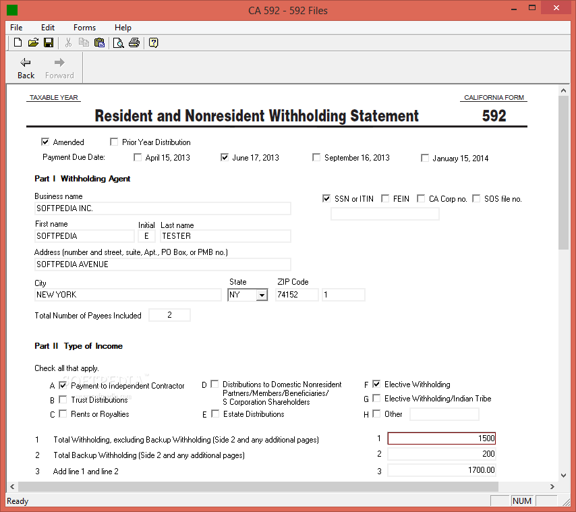This screenshot has width=576, height=512.
Task: Click the empty SSN or ITIN number field
Action: [385, 214]
